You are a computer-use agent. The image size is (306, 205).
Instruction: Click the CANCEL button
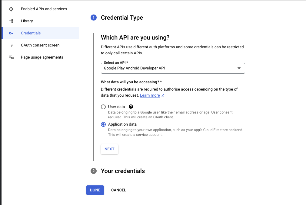click(x=119, y=190)
